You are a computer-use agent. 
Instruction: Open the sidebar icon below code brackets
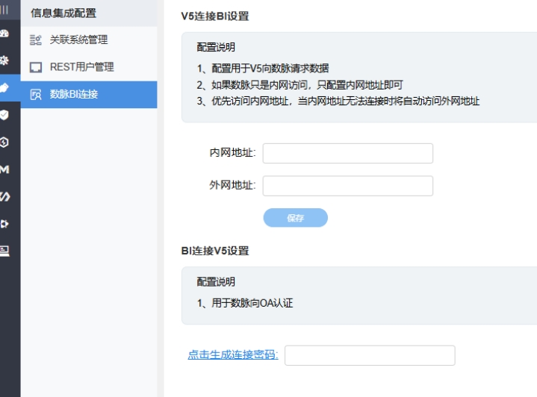[4, 224]
